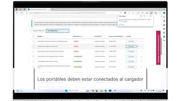Open downloads folder icon in Descargas panel
Viewport: 181px width, 101px height.
click(141, 16)
